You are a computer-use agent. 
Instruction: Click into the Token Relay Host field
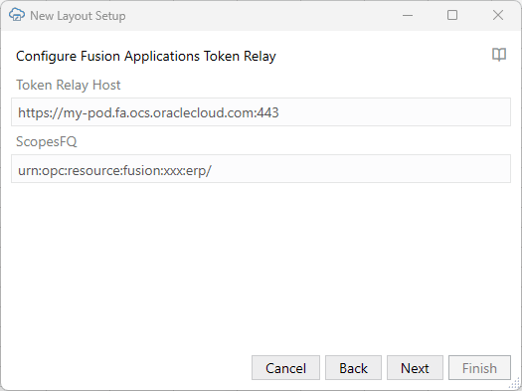tap(261, 112)
